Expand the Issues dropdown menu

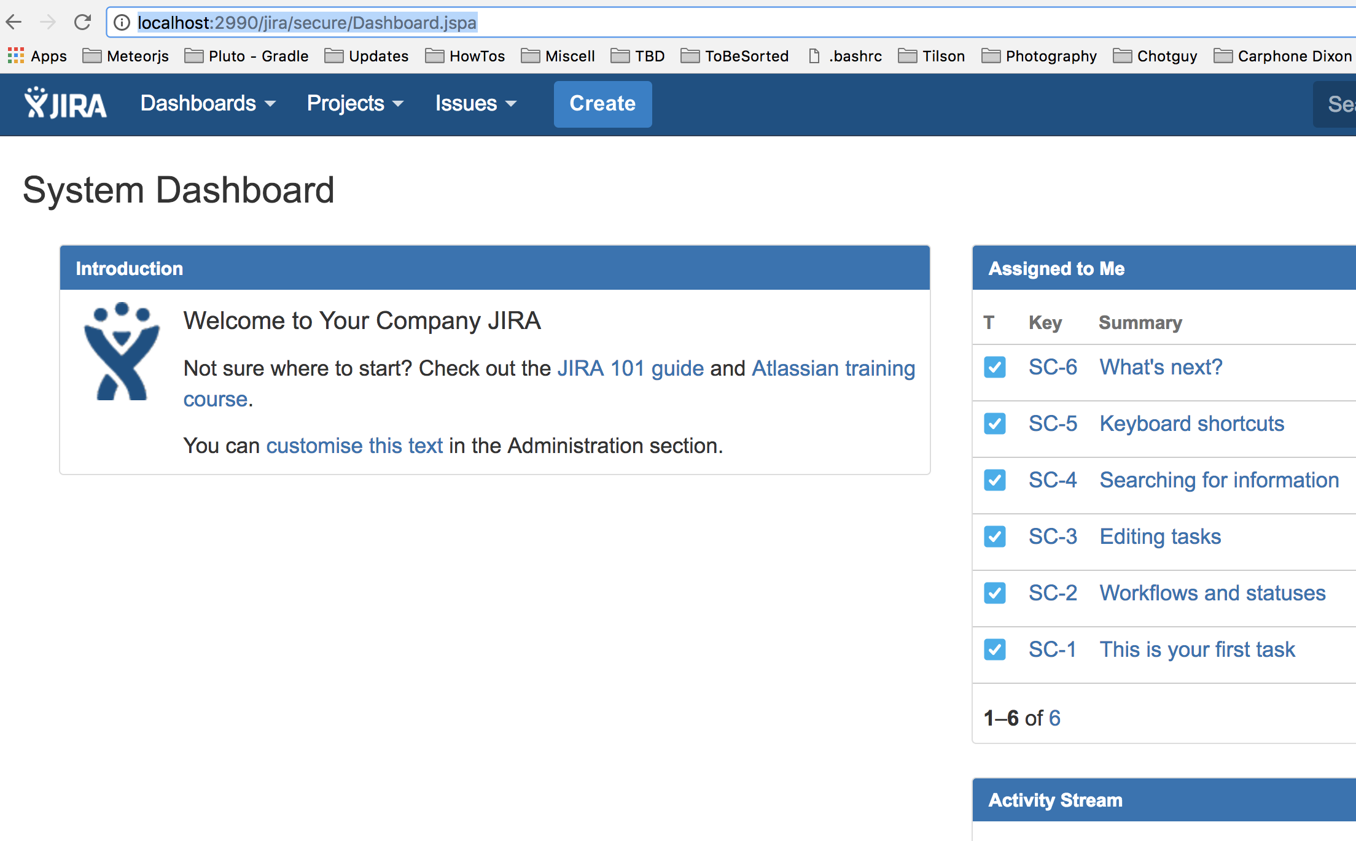(475, 103)
